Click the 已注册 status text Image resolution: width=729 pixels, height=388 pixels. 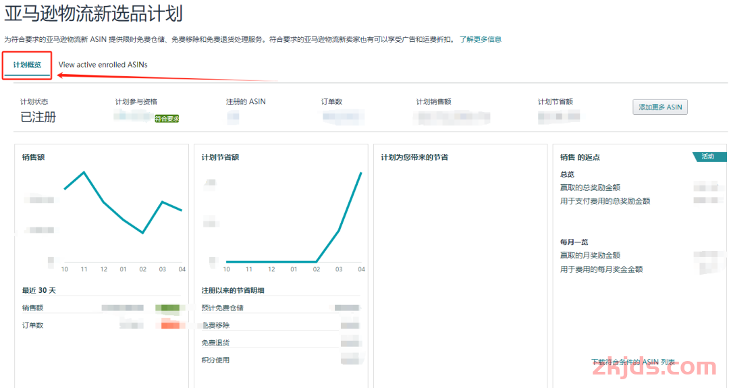pyautogui.click(x=38, y=117)
